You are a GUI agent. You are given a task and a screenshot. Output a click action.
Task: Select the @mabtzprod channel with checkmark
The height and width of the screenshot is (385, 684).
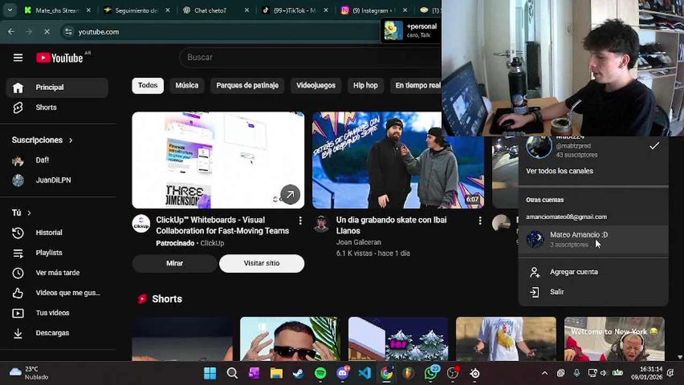coord(593,147)
